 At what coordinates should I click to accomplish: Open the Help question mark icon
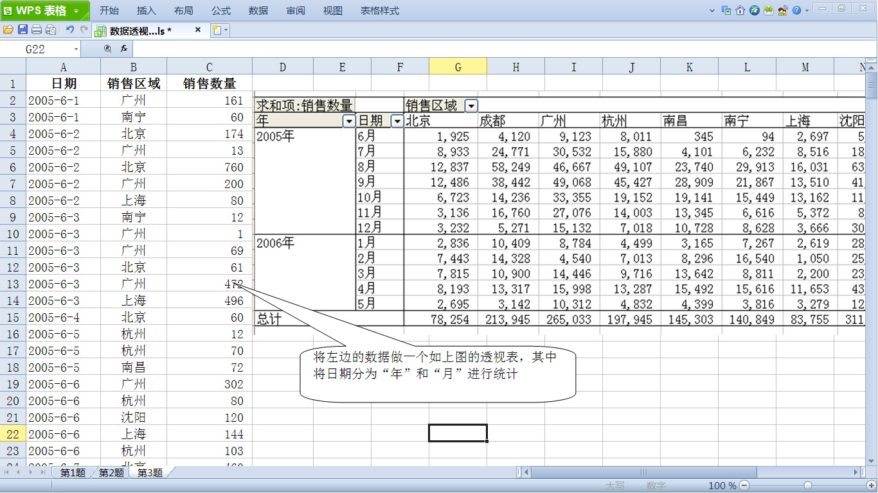[797, 10]
